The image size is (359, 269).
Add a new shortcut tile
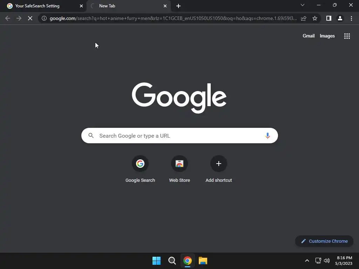point(219,169)
